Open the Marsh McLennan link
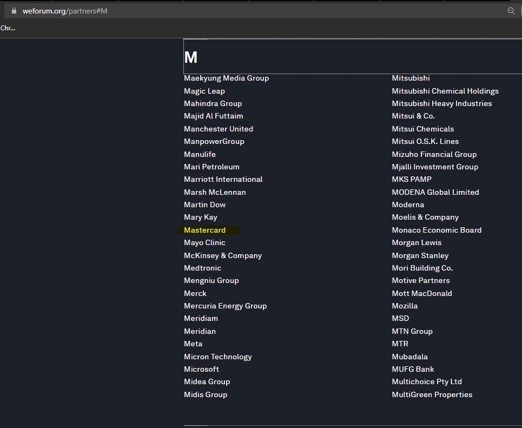 [x=215, y=192]
